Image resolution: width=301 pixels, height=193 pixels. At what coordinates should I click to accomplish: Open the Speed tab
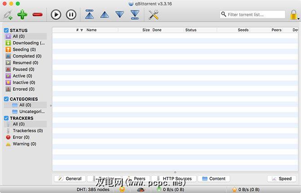click(282, 179)
